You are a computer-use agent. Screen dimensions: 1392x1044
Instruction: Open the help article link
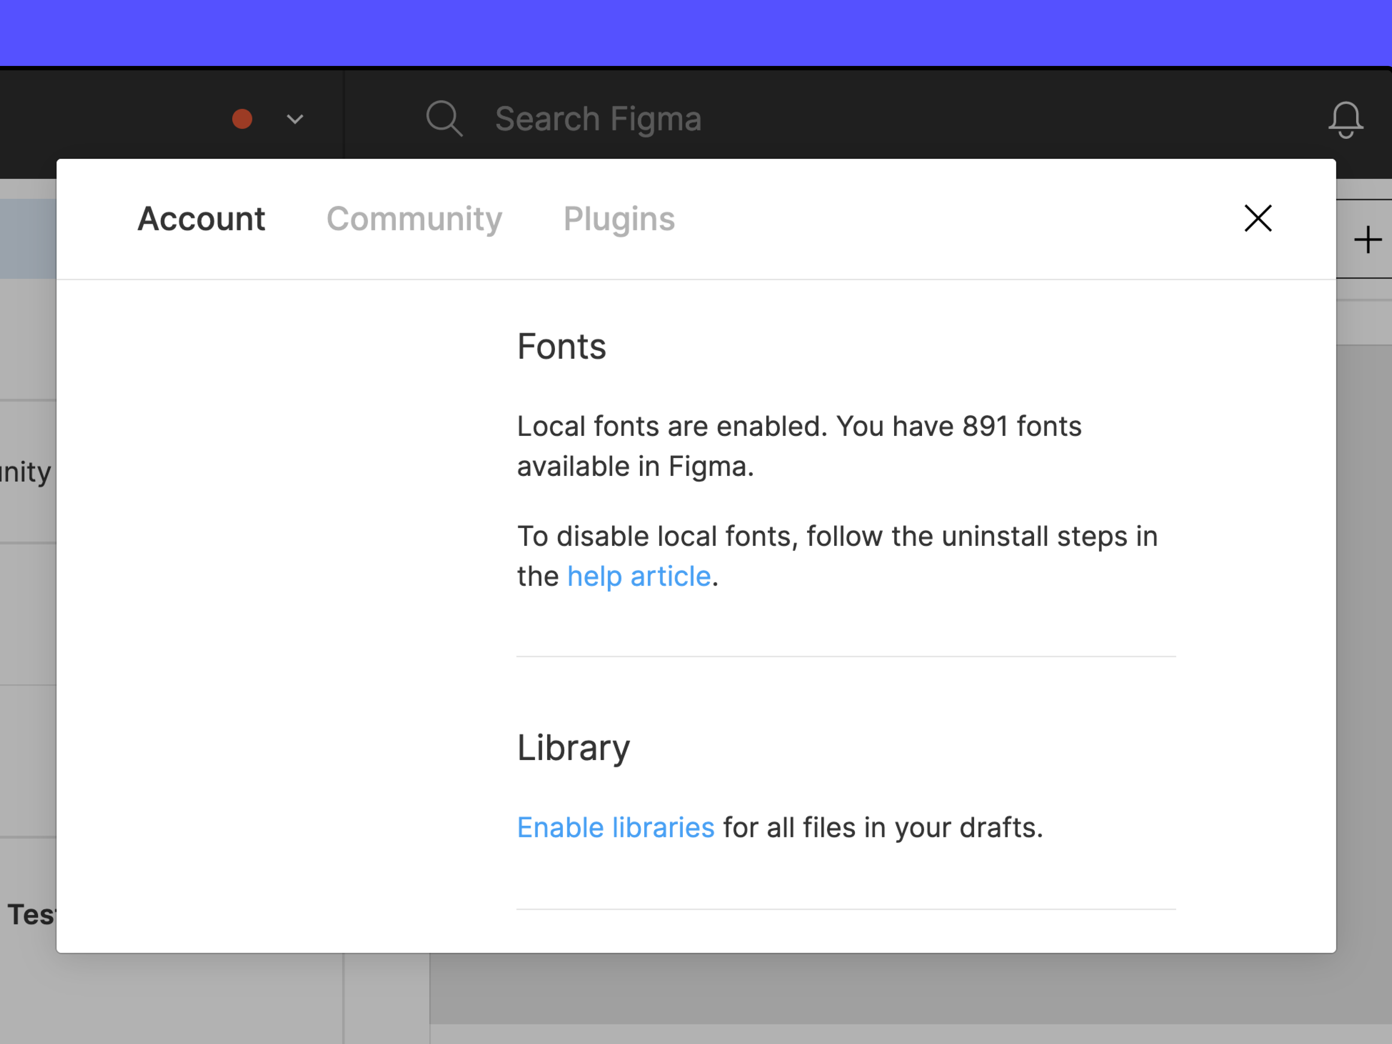pos(639,577)
